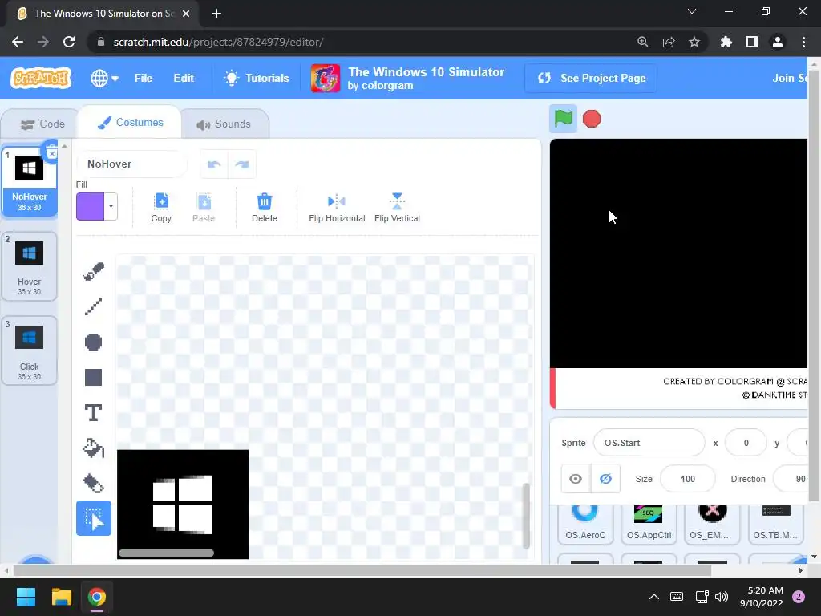821x616 pixels.
Task: Open Chrome extensions puzzle icon
Action: 726,42
